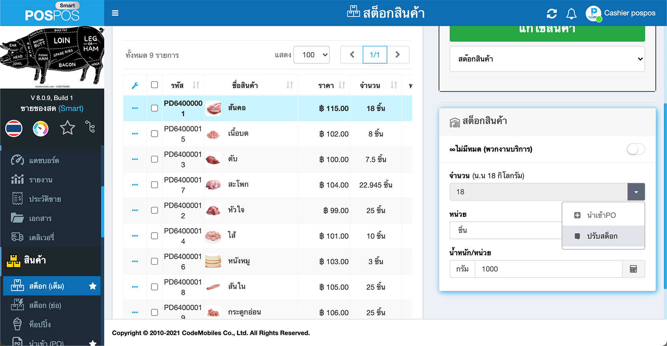Open the selected สต็อก (เต็ม) sidebar item
This screenshot has width=667, height=346.
click(52, 286)
